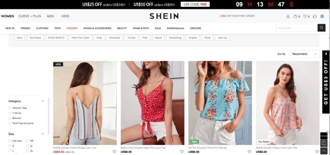The height and width of the screenshot is (155, 330).
Task: Favorite the Striped Cami Top heart
Action: [x=114, y=152]
